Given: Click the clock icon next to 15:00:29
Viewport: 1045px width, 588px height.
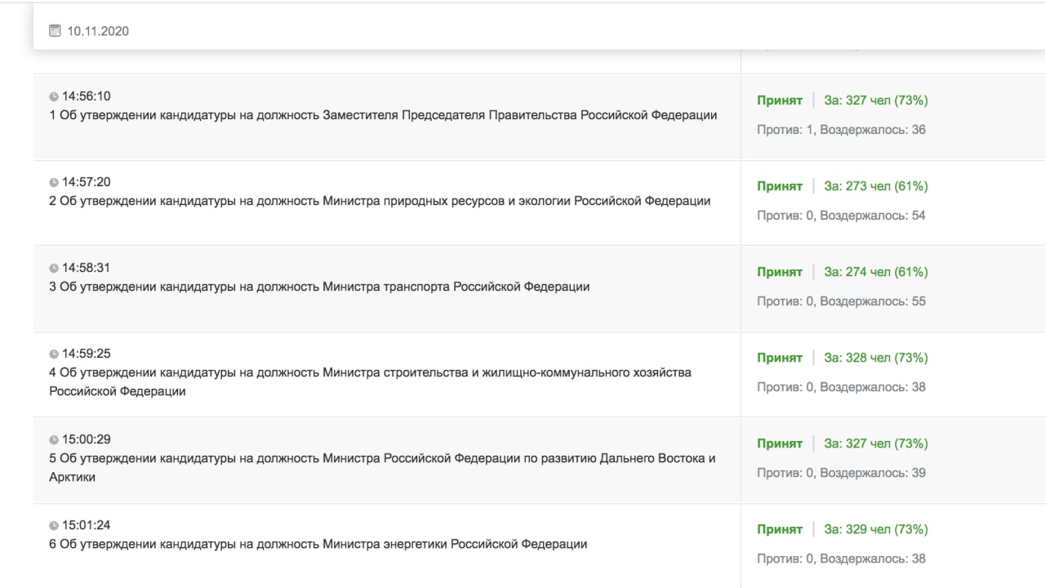Looking at the screenshot, I should 54,439.
